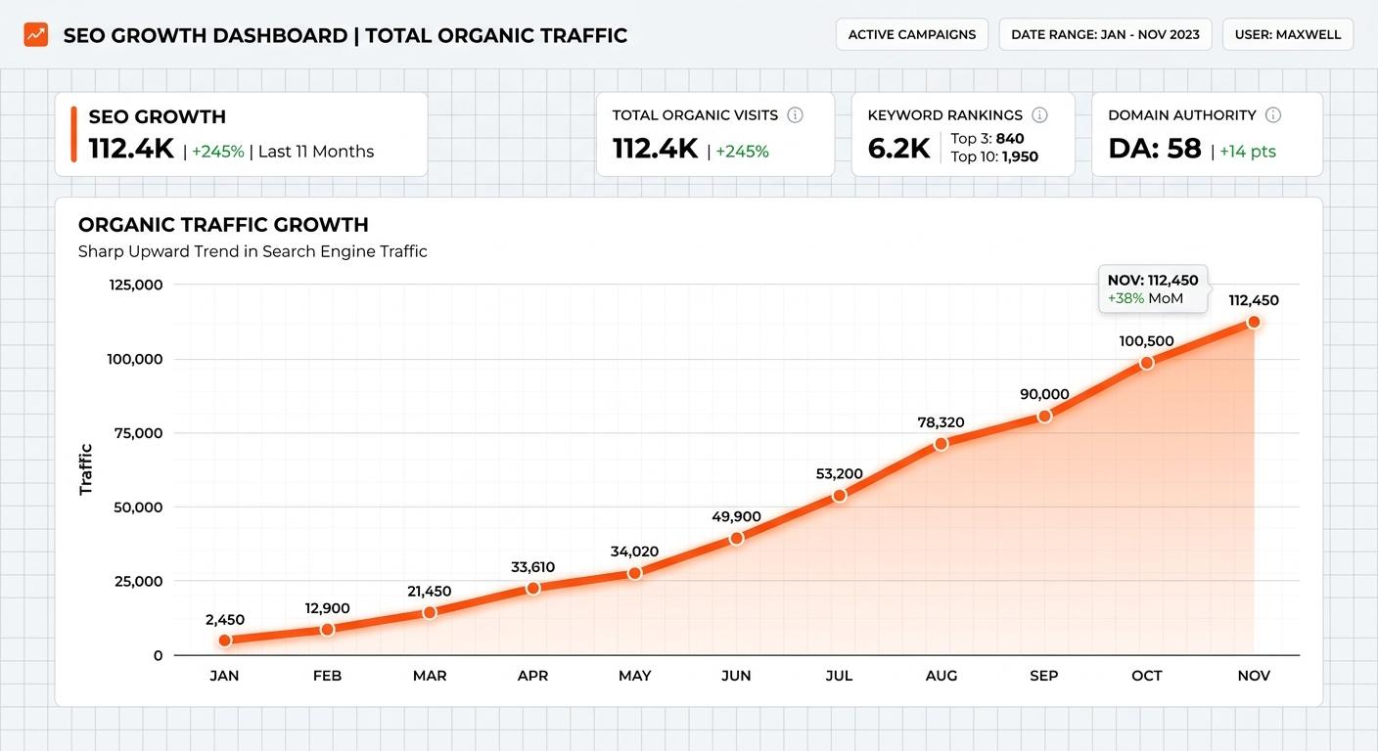Viewport: 1378px width, 751px height.
Task: Click the May data point labeled 34,020
Action: [x=634, y=572]
